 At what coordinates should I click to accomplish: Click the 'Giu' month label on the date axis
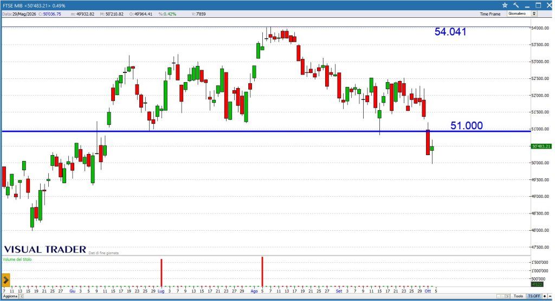tap(72, 291)
